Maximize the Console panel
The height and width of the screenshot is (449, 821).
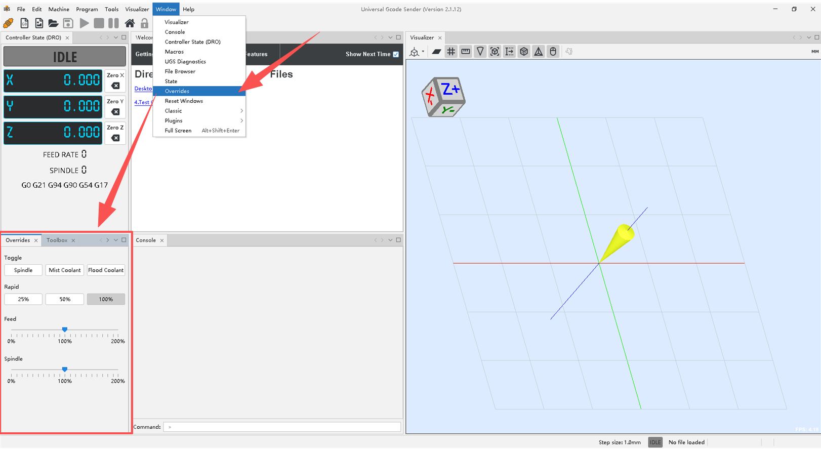tap(398, 240)
